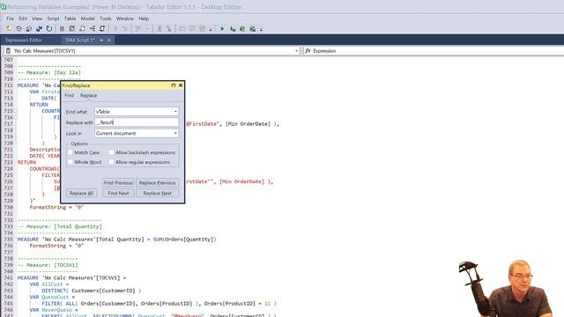
Task: Click the '-- Measure: [TOCSV1]' comment line
Action: [48, 265]
